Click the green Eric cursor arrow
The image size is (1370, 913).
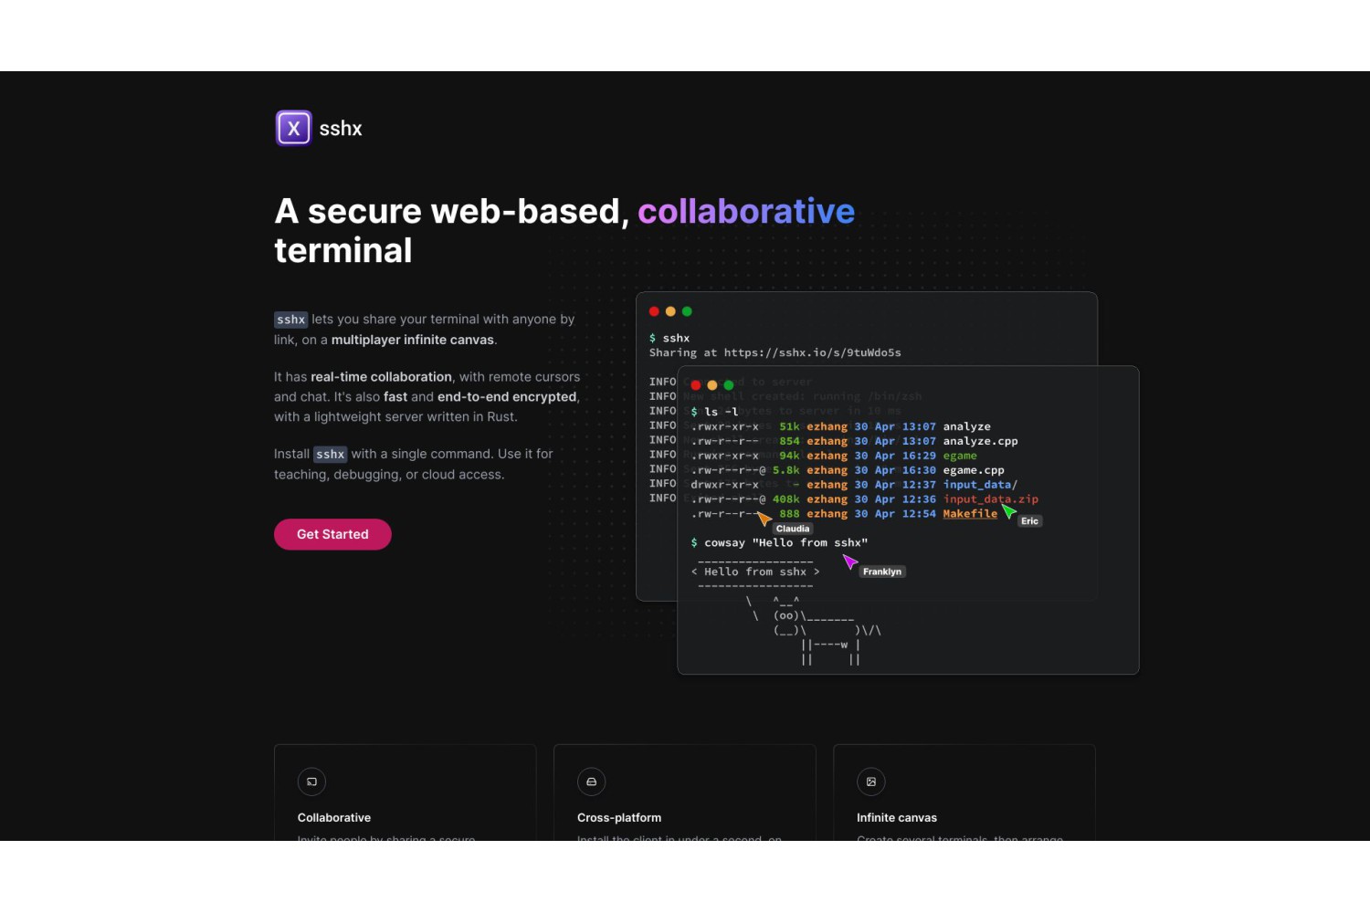[x=1008, y=511]
